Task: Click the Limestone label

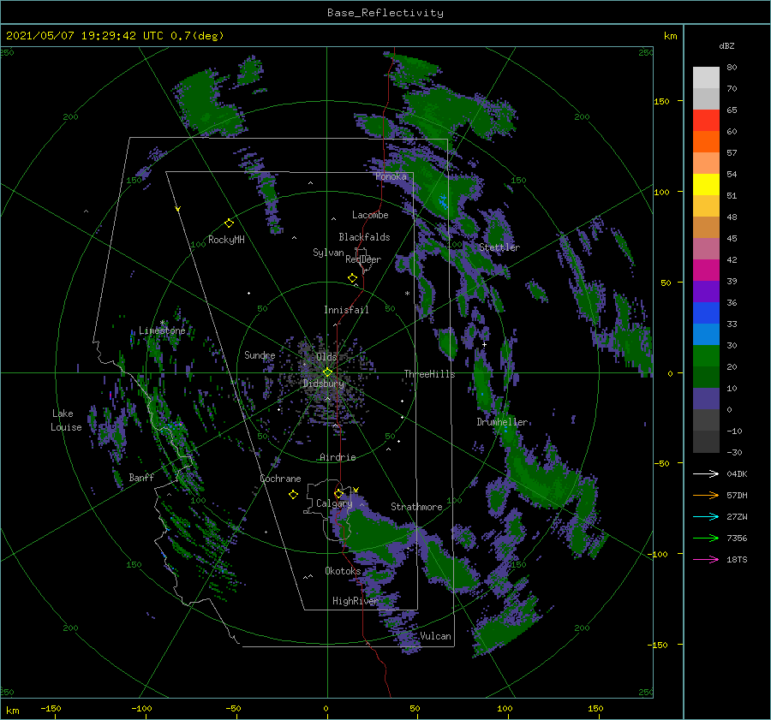Action: 162,330
